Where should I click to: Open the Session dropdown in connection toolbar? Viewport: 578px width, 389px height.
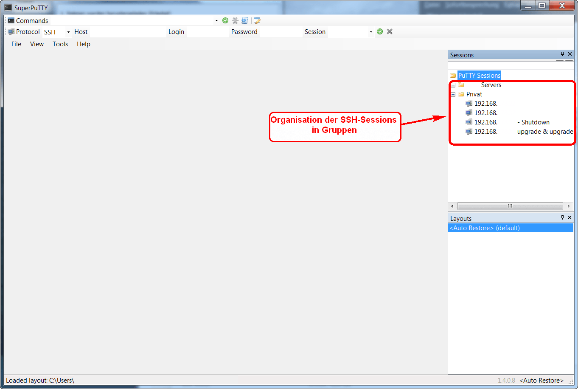[371, 32]
